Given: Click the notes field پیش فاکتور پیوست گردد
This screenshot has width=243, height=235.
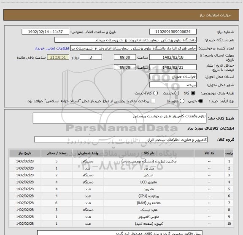Looking at the screenshot, I should tap(120, 233).
